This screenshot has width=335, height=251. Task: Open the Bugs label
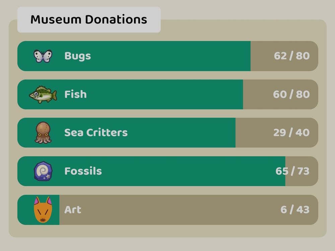click(x=78, y=56)
